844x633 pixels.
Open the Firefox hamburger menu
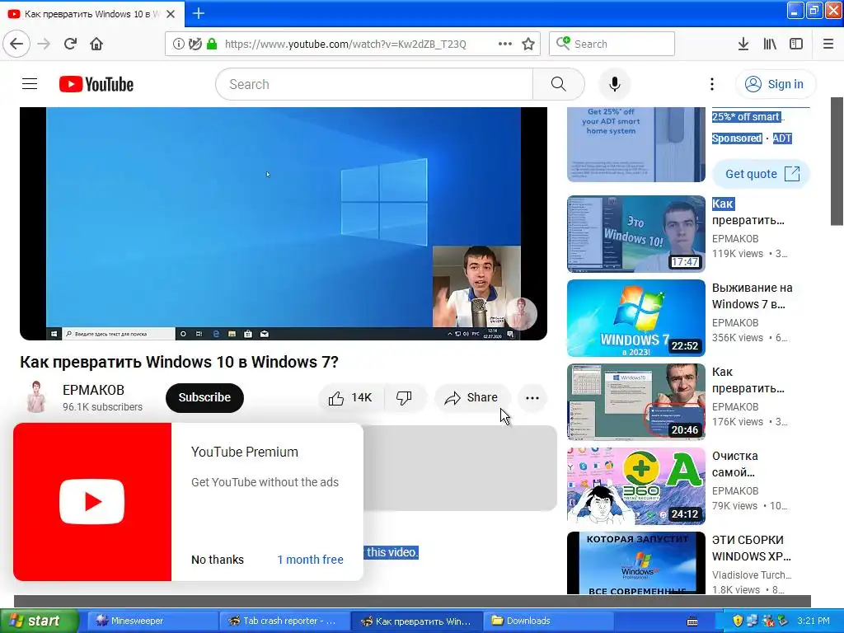pyautogui.click(x=828, y=44)
